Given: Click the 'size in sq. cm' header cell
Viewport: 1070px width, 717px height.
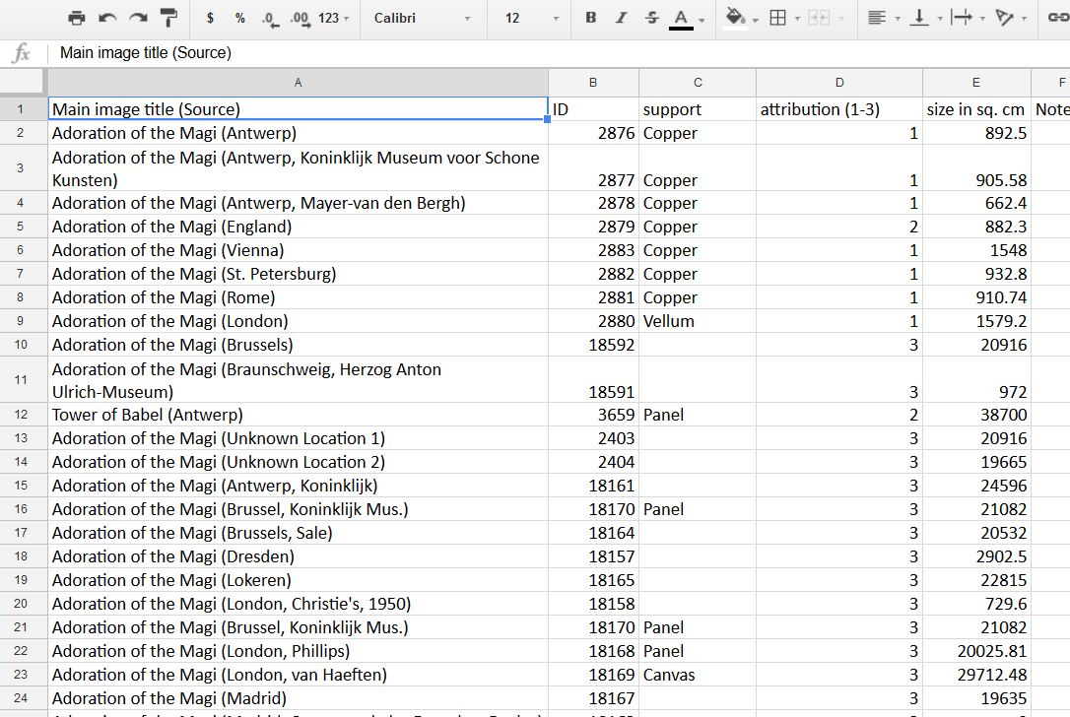Looking at the screenshot, I should tap(976, 109).
